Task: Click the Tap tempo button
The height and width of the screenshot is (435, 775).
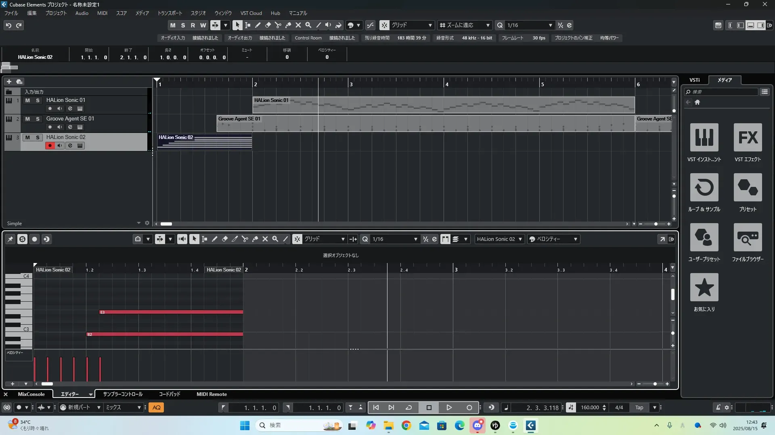Action: (x=639, y=408)
